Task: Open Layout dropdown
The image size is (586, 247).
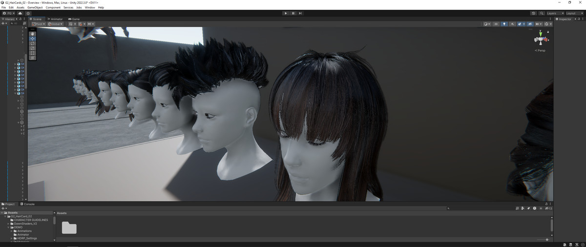Action: (x=575, y=13)
